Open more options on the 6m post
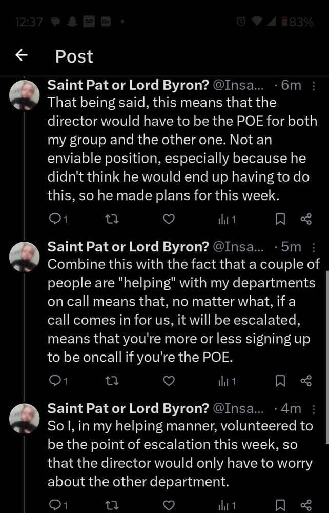 314,86
